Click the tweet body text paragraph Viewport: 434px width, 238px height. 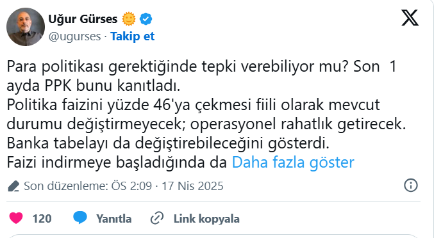click(x=206, y=115)
